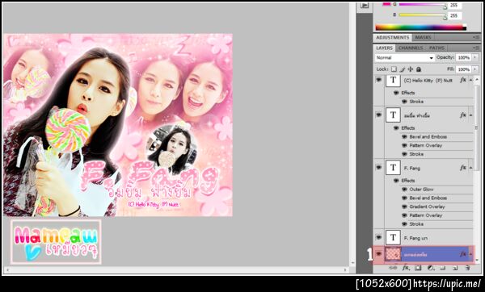Create new fill or adjustment layer

[x=431, y=268]
